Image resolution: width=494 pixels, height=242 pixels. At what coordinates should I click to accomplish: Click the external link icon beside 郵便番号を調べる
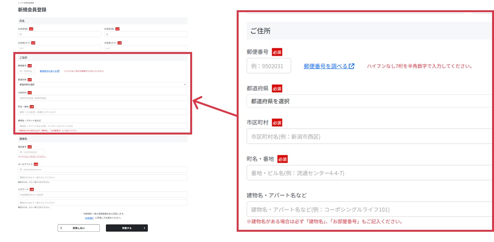[x=58, y=71]
